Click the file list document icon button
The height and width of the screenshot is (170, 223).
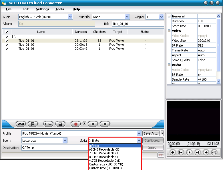(x=33, y=124)
